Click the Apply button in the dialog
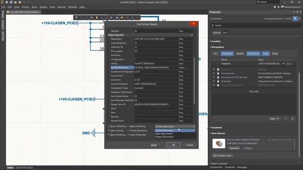This screenshot has height=170, width=303. click(154, 145)
